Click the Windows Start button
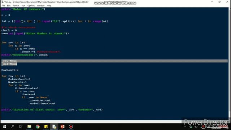 pyautogui.click(x=4, y=127)
